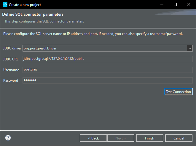
Task: Open the JDBC driver dropdown arrow
Action: click(190, 48)
